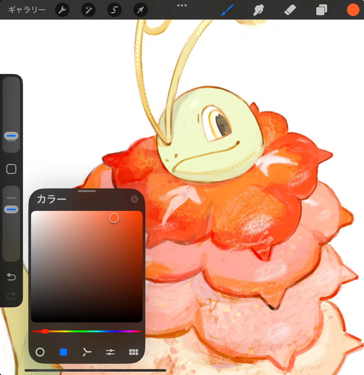The width and height of the screenshot is (364, 375).
Task: Undo the last stroke
Action: (x=11, y=277)
